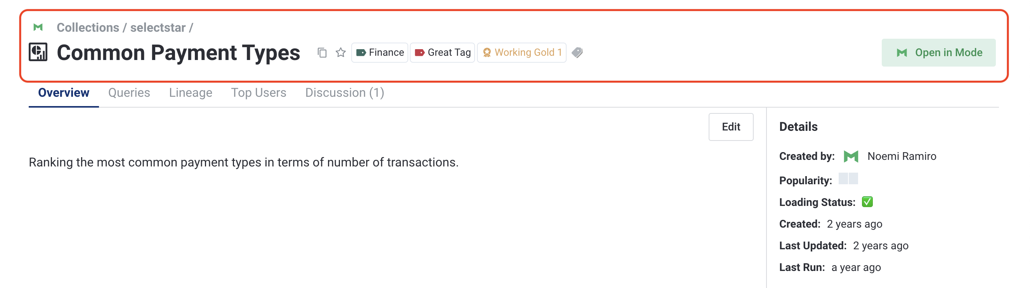Open the Discussion (1) tab
The image size is (1030, 288).
[x=344, y=93]
